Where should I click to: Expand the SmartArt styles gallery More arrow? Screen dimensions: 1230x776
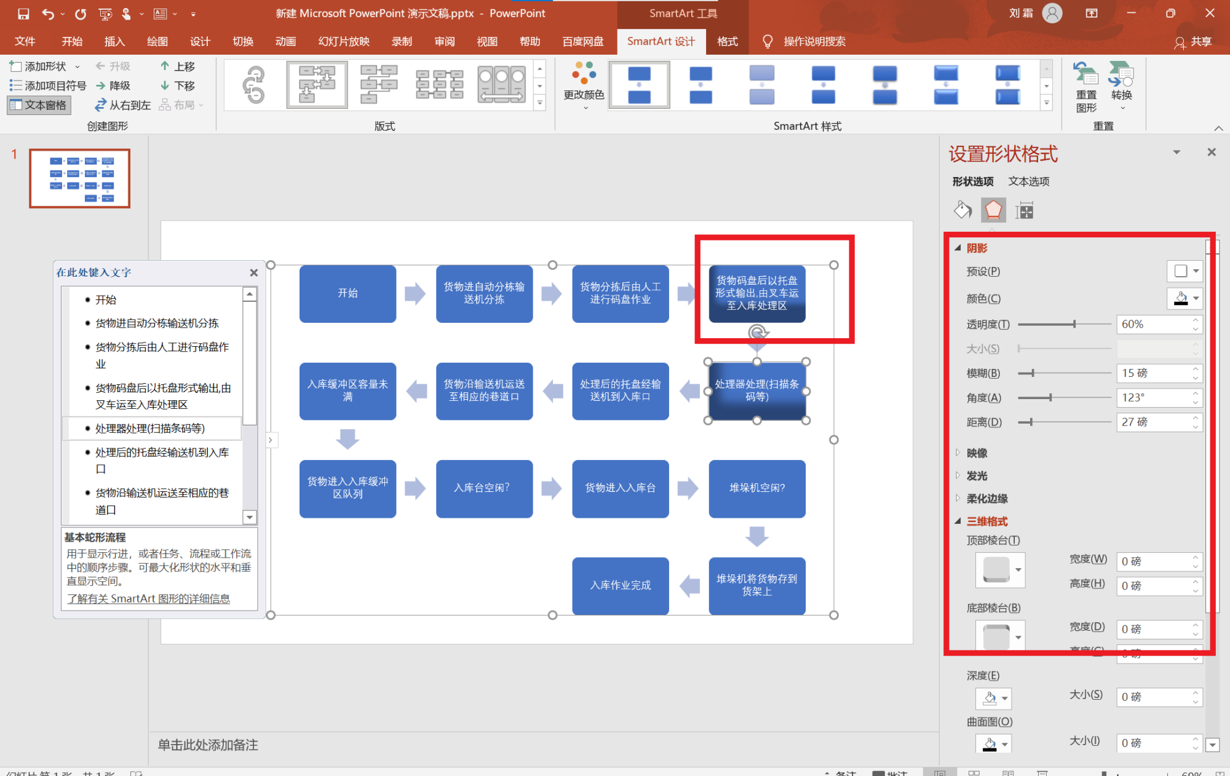tap(1046, 103)
